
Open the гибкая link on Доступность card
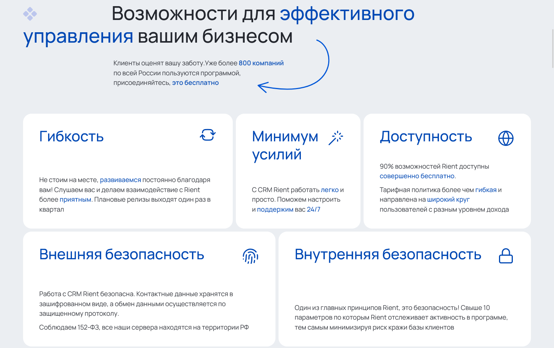point(486,189)
